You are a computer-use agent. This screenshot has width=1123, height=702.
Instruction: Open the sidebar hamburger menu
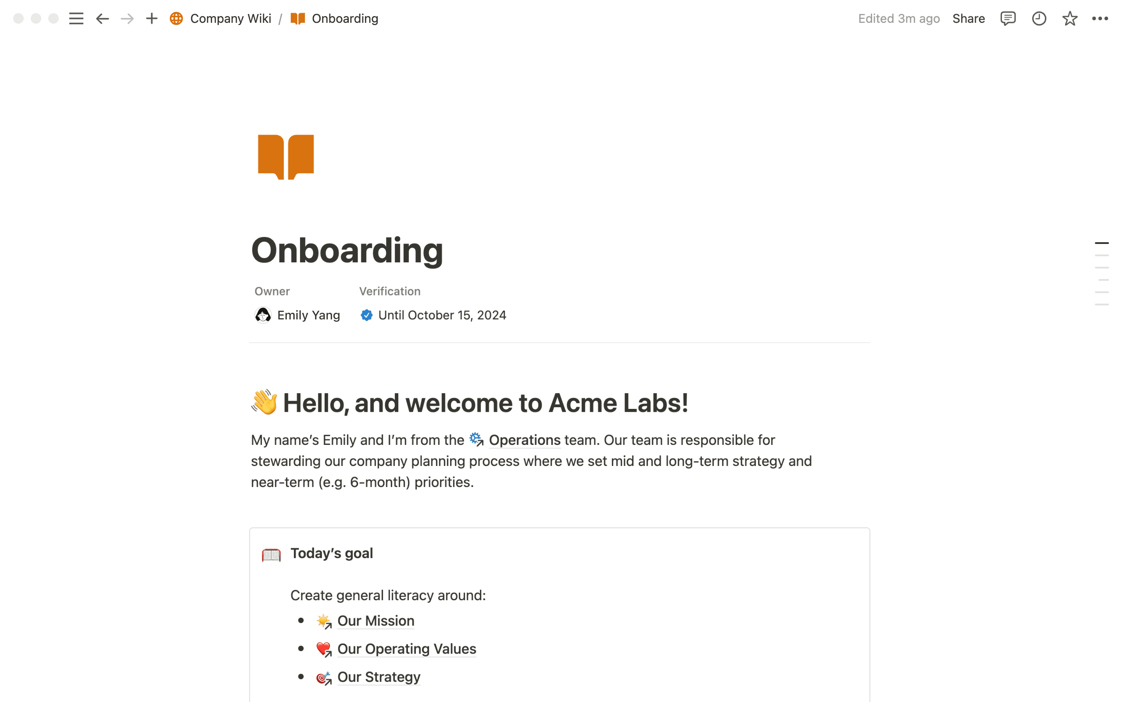point(76,18)
